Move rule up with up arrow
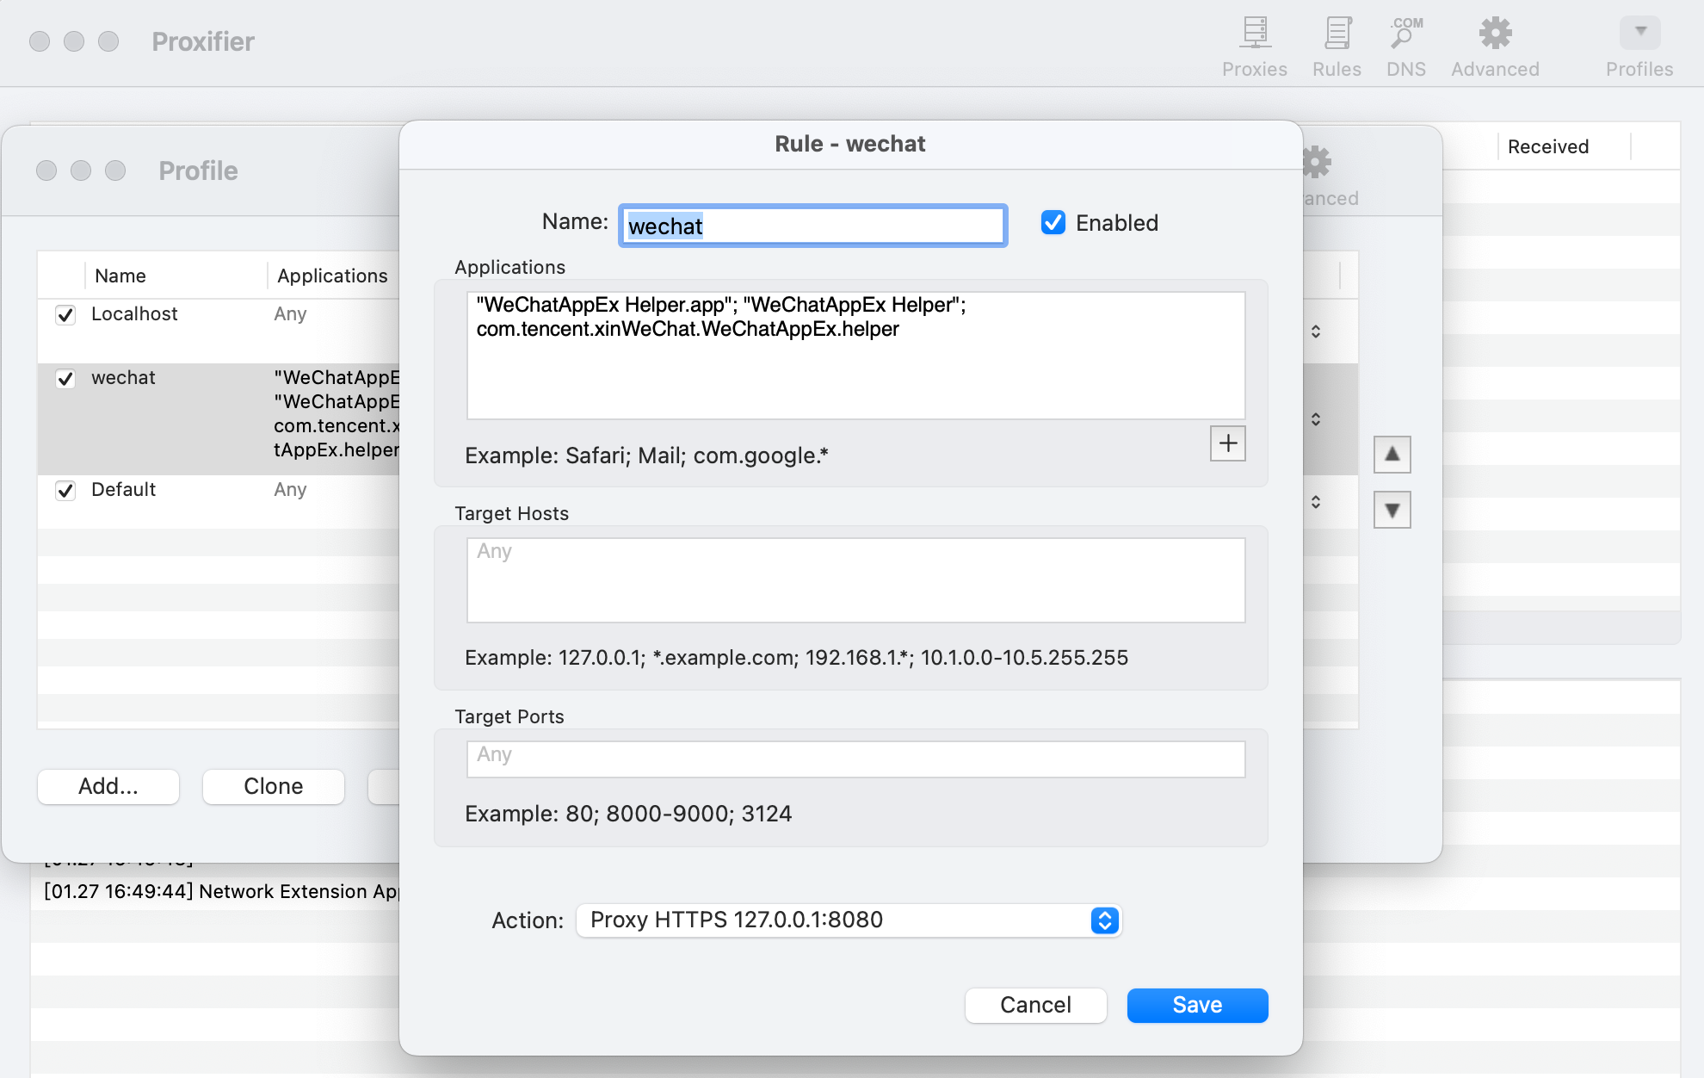The image size is (1704, 1078). 1392,454
